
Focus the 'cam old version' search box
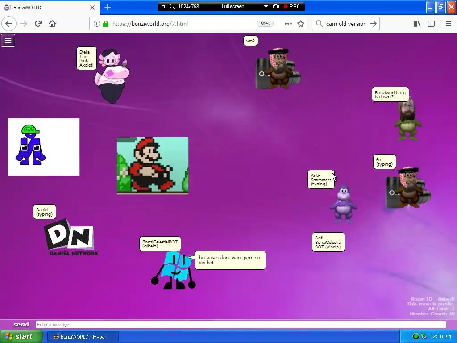(346, 24)
